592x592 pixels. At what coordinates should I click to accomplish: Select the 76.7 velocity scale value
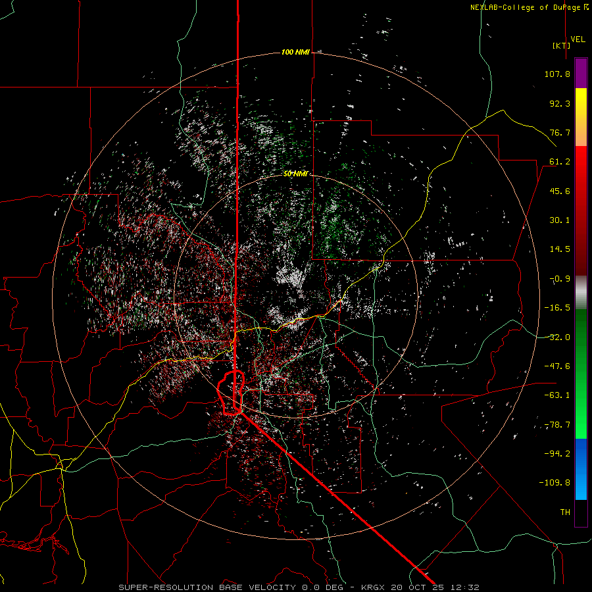click(560, 132)
